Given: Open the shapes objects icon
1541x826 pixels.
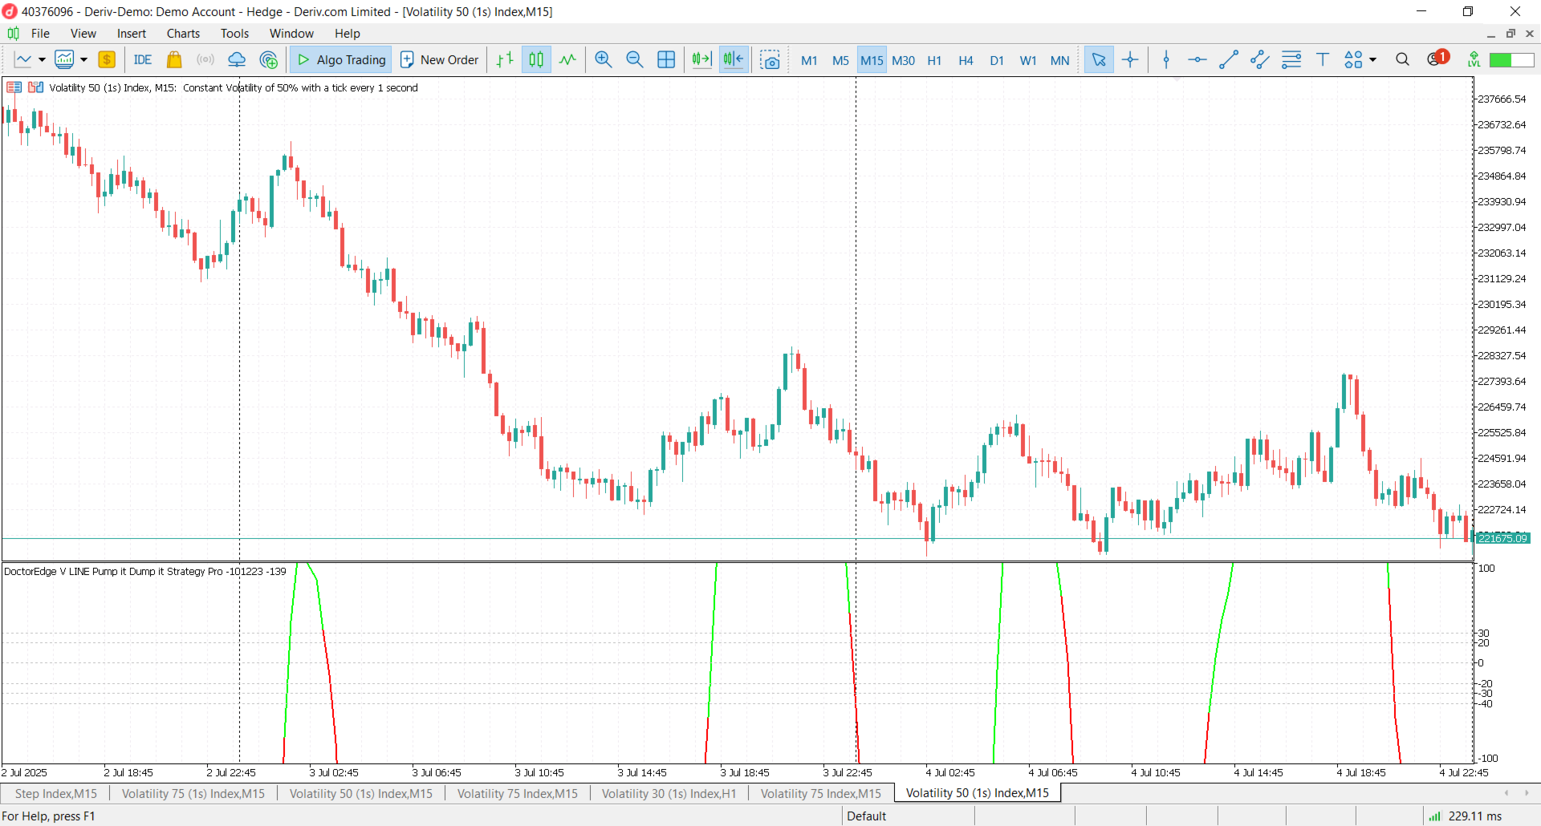Looking at the screenshot, I should click(1353, 60).
